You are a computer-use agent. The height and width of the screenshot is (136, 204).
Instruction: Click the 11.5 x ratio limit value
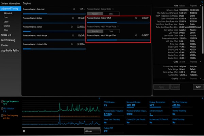tap(82, 9)
